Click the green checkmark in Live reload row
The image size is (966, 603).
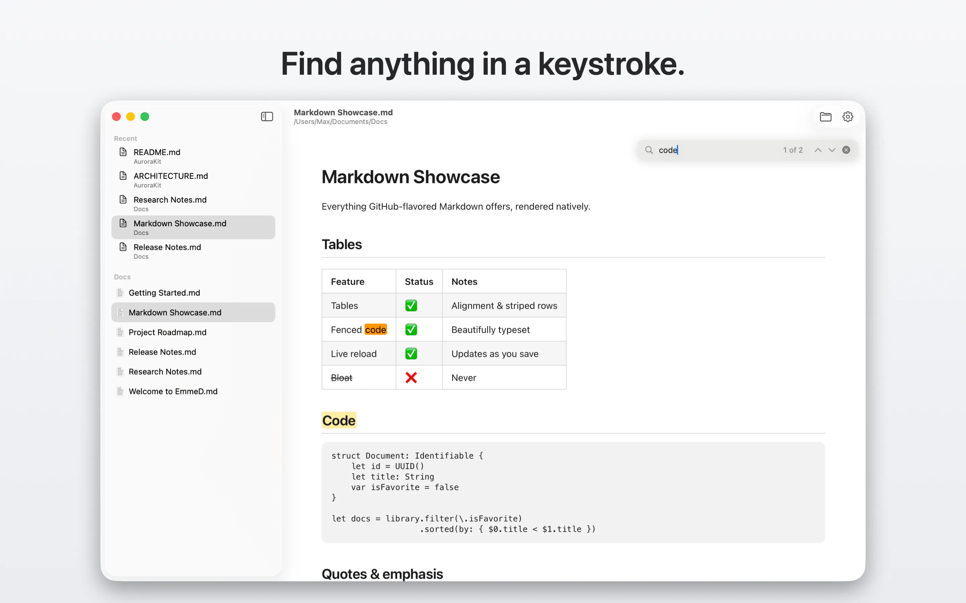point(411,353)
